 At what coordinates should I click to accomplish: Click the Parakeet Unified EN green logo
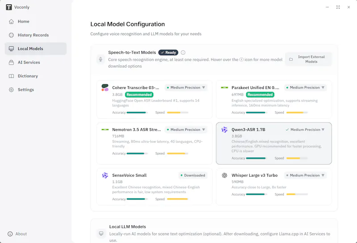pyautogui.click(x=224, y=87)
